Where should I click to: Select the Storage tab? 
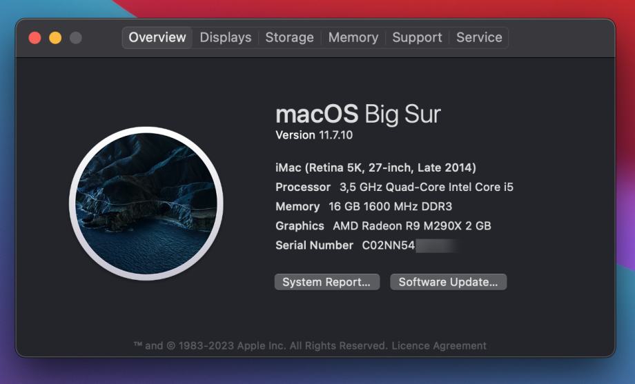(x=289, y=37)
